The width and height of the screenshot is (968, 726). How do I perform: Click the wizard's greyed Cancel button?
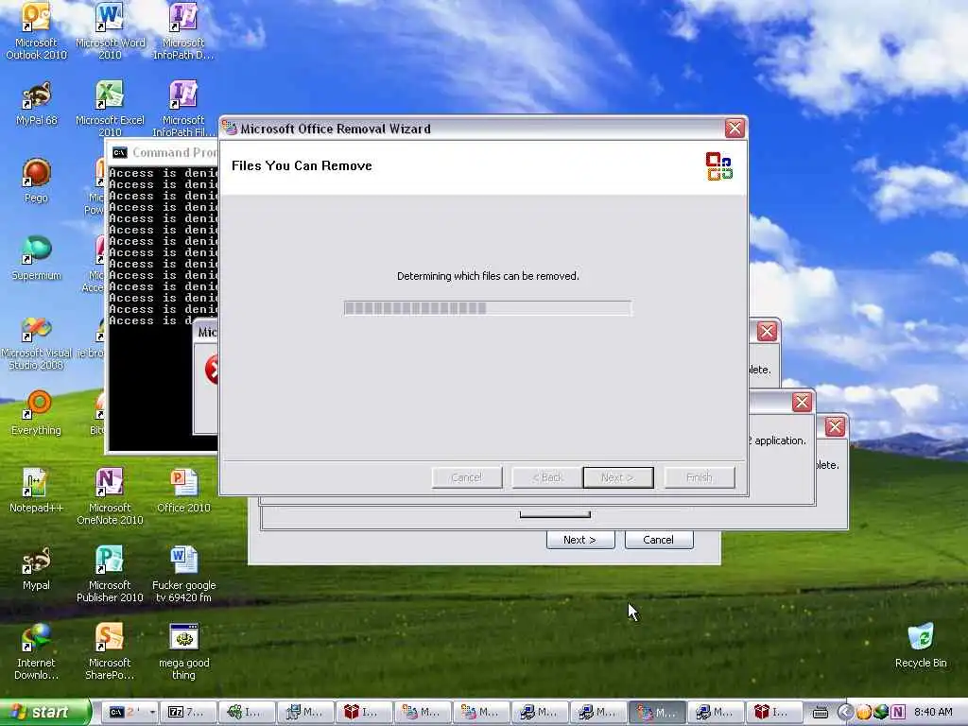pyautogui.click(x=467, y=477)
